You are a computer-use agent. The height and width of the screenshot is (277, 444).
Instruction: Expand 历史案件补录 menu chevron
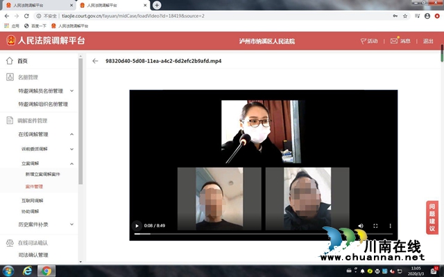point(71,224)
